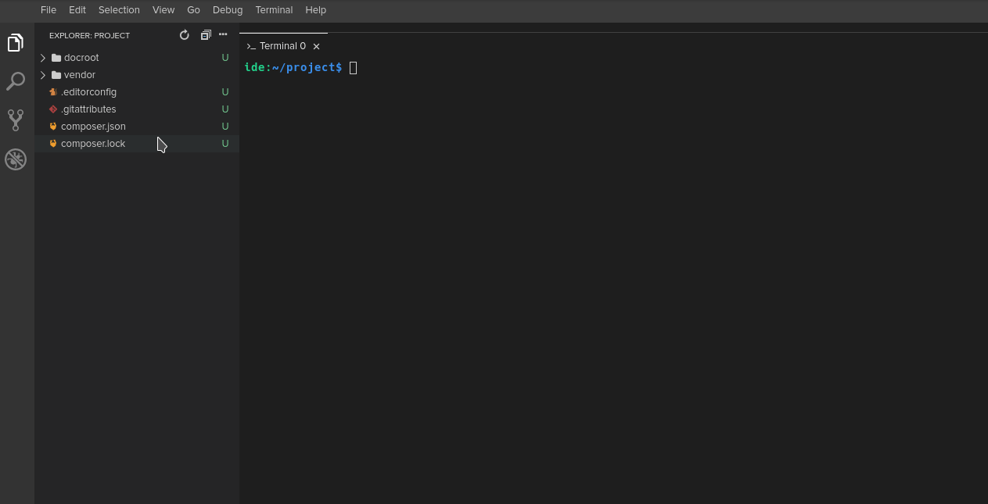The width and height of the screenshot is (988, 504).
Task: Open the Debug view icon
Action: click(16, 159)
